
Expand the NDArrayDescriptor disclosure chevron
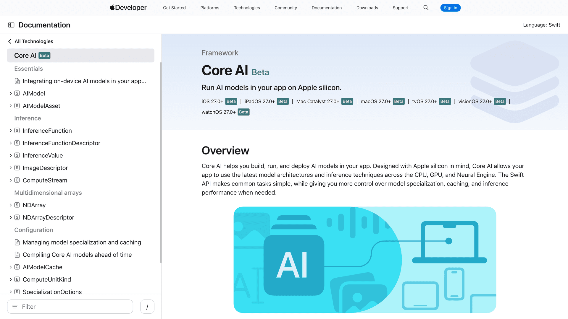[x=11, y=217]
